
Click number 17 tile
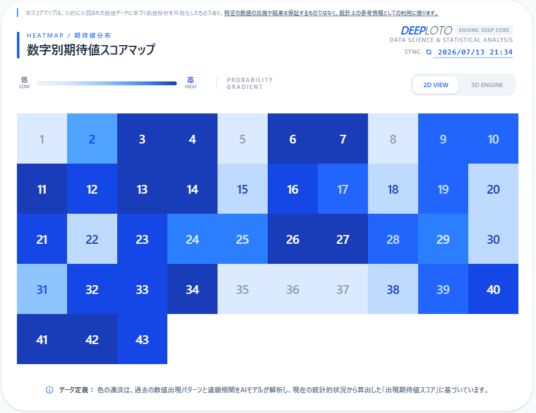(x=343, y=189)
